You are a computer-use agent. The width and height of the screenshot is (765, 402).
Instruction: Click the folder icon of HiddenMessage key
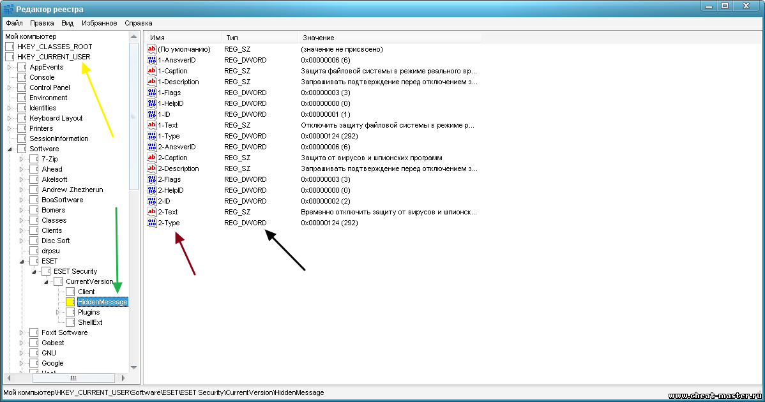point(70,302)
